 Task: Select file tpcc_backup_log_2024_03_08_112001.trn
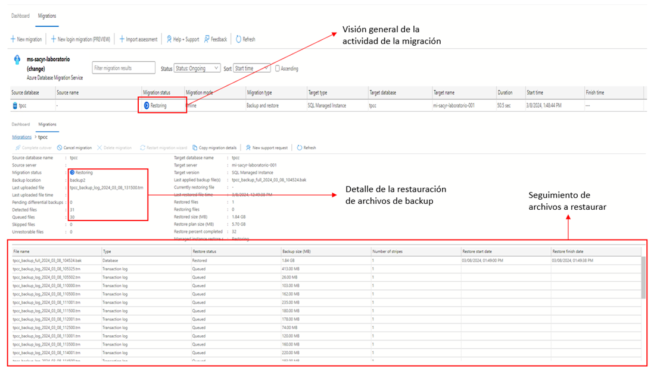[46, 319]
